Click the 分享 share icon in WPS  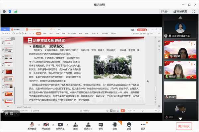point(150,34)
